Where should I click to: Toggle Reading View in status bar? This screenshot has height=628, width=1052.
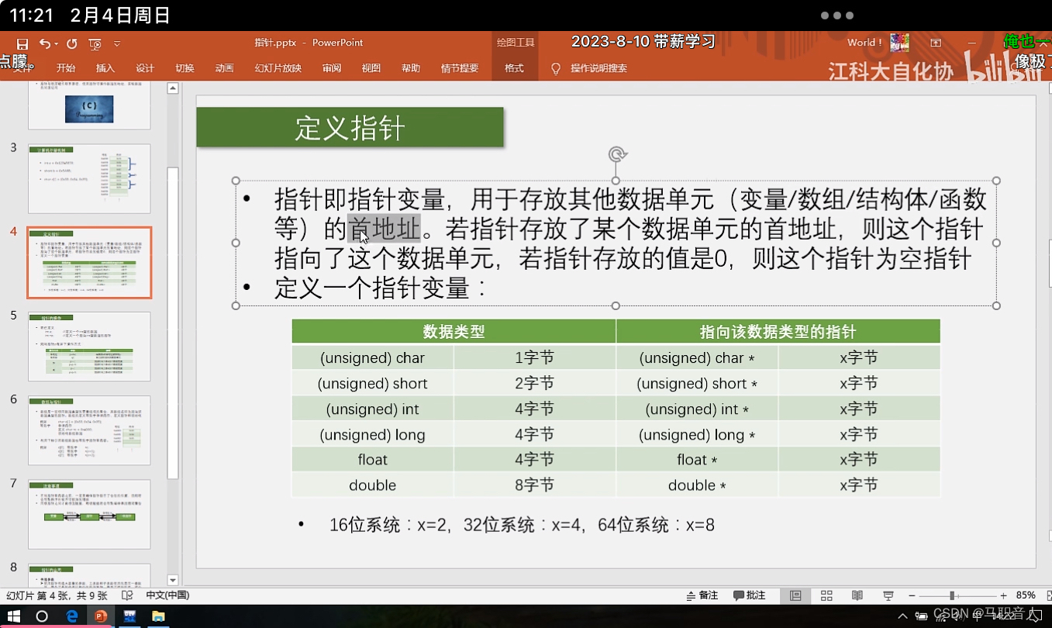point(857,595)
